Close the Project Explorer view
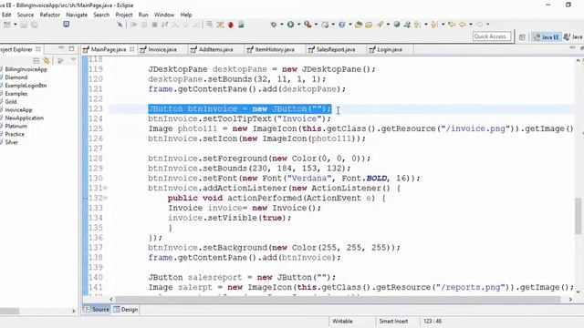 click(38, 49)
